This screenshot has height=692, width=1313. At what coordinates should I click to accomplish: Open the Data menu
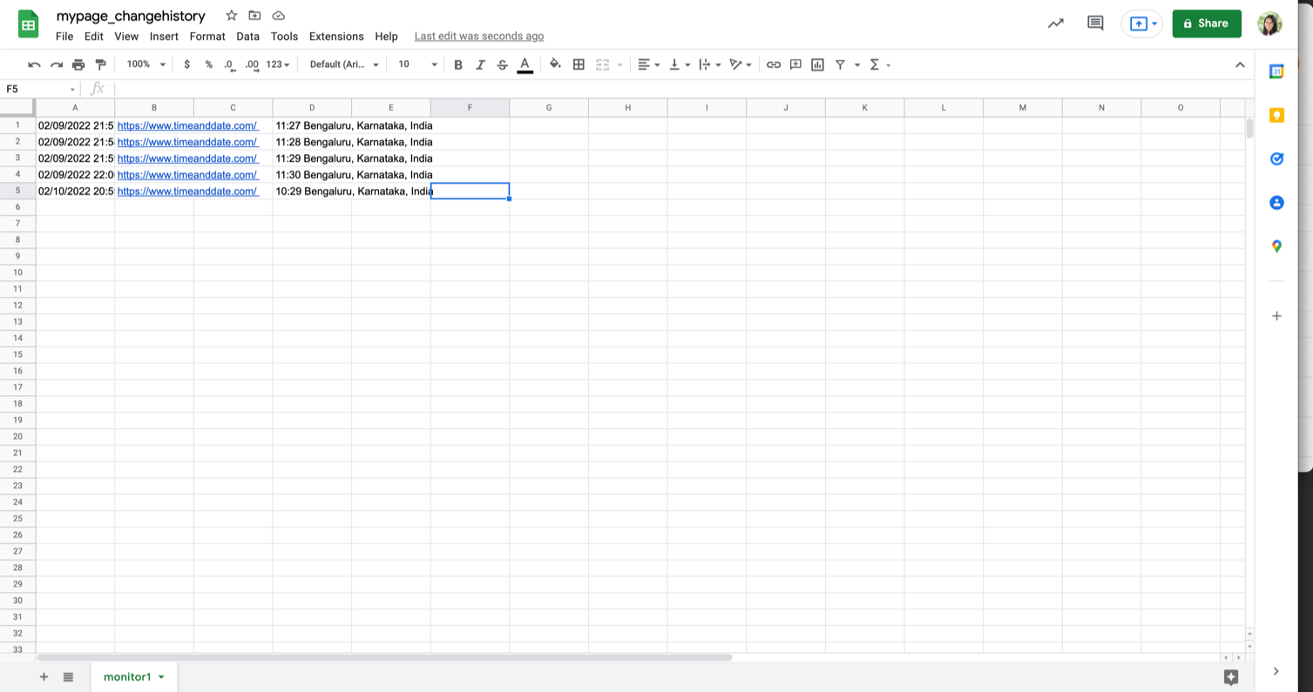pyautogui.click(x=247, y=37)
